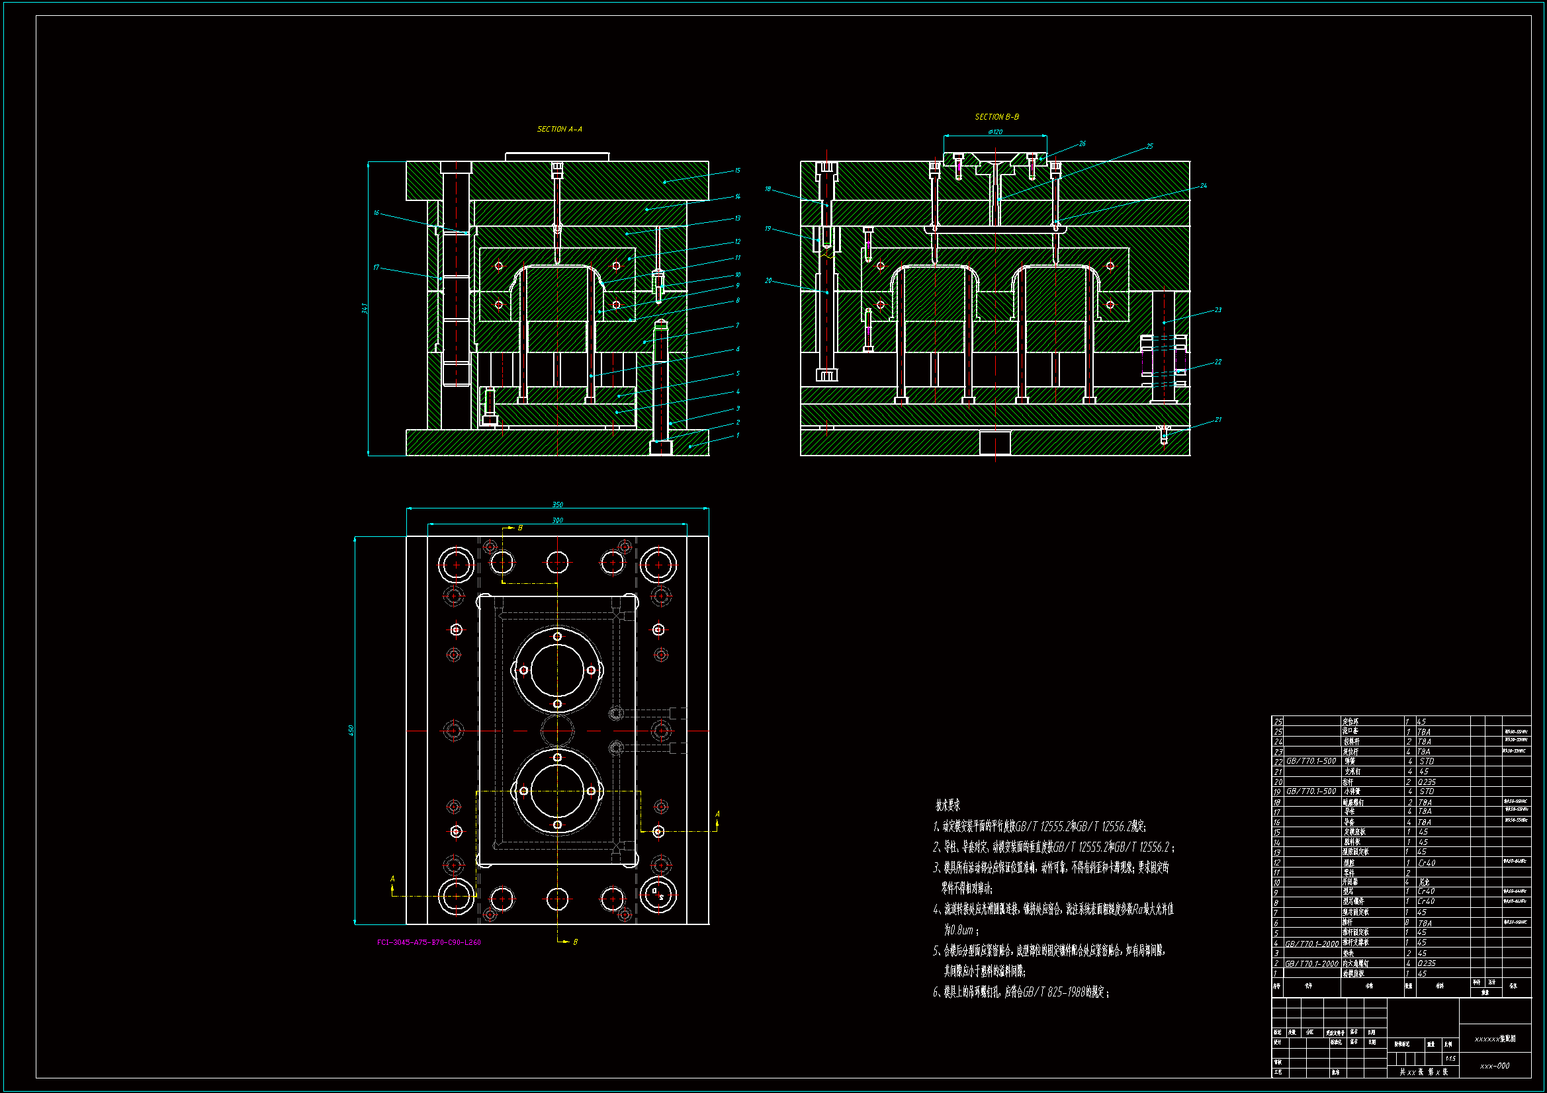
Task: Click the xxx-000 drawing number cell
Action: tap(1495, 1066)
